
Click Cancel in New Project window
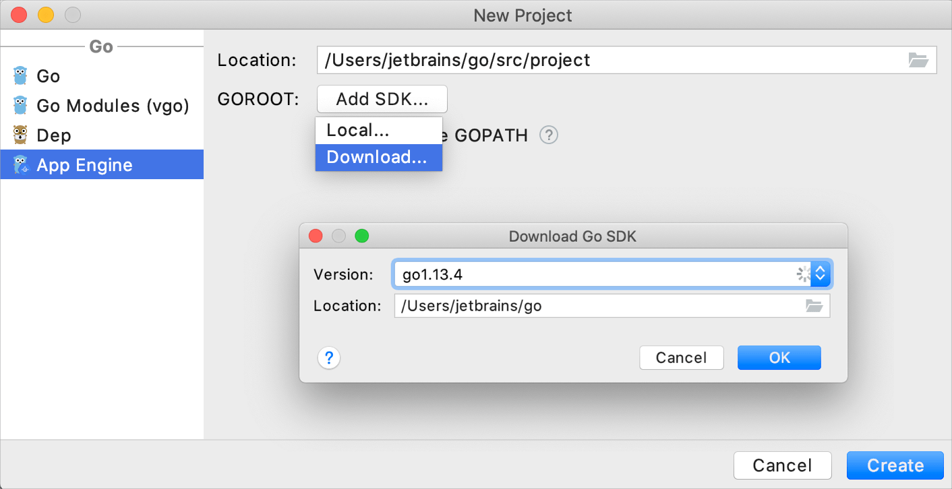783,465
